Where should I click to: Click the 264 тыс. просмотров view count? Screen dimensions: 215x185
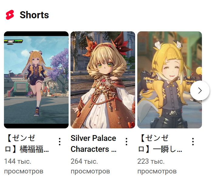point(90,166)
